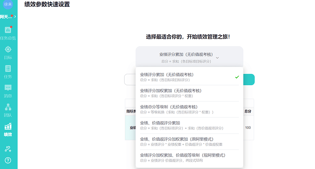This screenshot has width=315, height=169.
Task: Select 业绩总分等级制（无价值观考核）option
Action: (x=189, y=109)
